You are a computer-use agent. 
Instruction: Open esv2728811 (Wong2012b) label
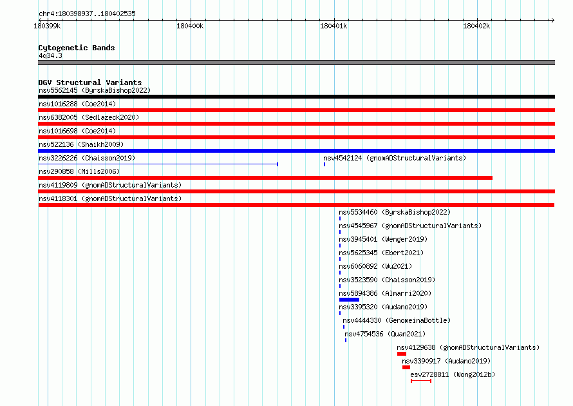(x=453, y=374)
